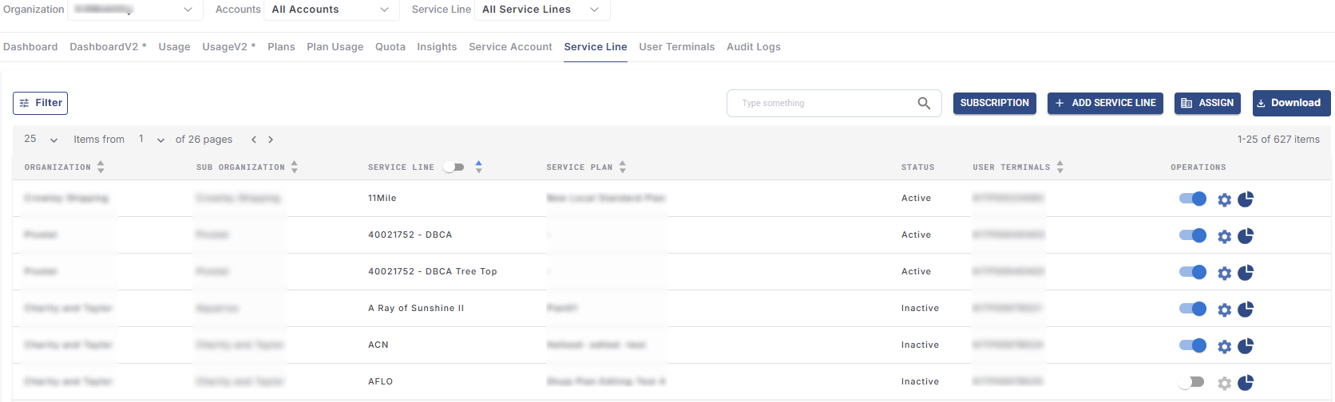This screenshot has width=1335, height=402.
Task: Change the 25 items per page dropdown
Action: [x=41, y=140]
